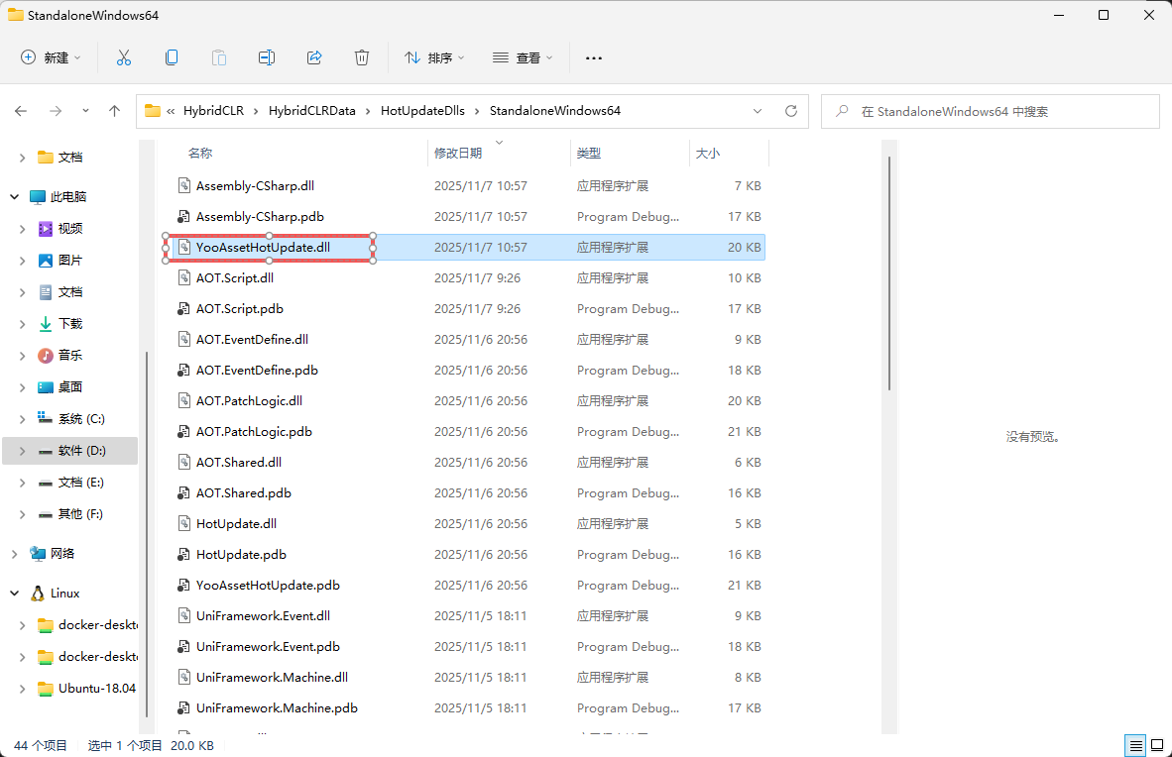The width and height of the screenshot is (1172, 757).
Task: Select 其他 (F:) drive in sidebar
Action: click(x=80, y=514)
